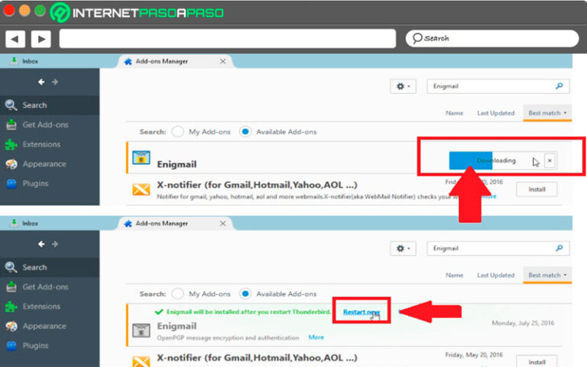Select Available Add-ons radio in upper panel
Screen dimensions: 587x367
[245, 132]
